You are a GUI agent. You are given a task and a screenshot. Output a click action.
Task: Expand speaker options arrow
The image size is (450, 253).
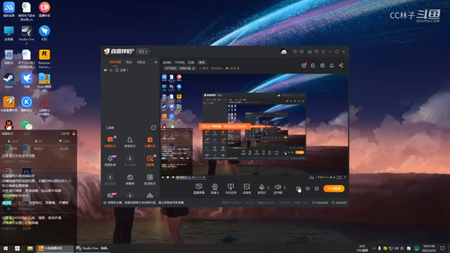coord(285,188)
